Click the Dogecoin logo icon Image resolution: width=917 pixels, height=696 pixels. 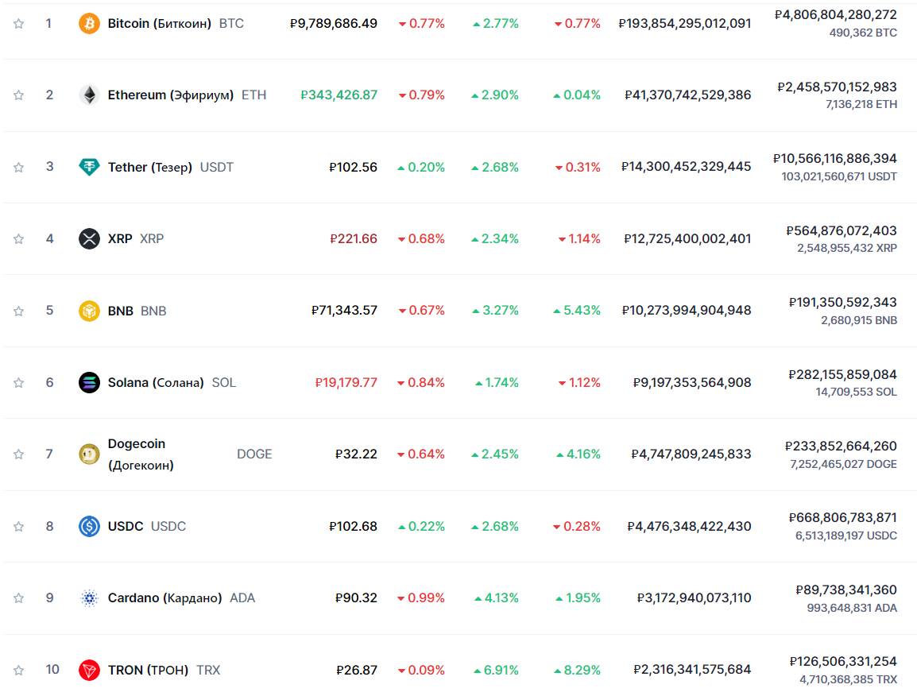(x=89, y=454)
